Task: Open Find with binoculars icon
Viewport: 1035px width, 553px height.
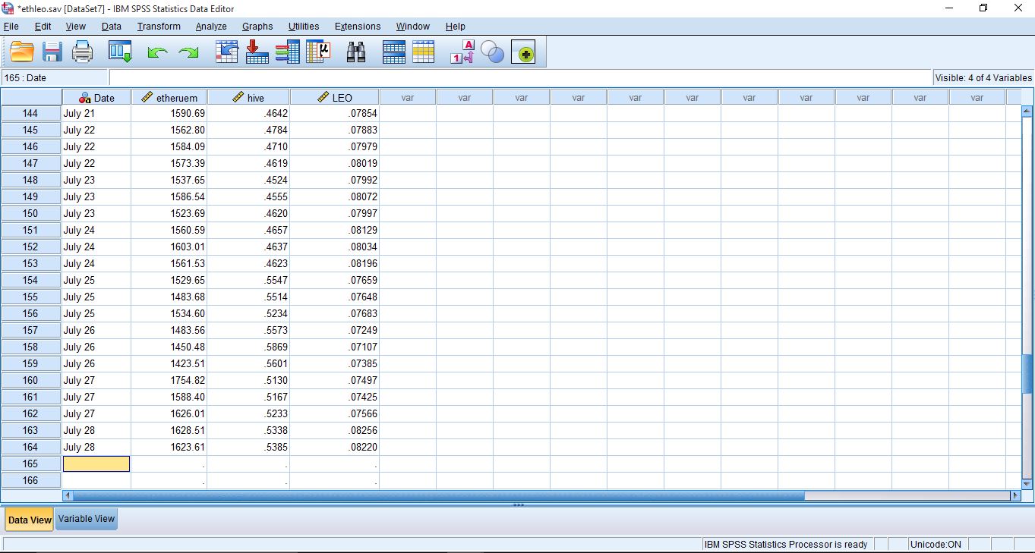Action: pos(355,52)
